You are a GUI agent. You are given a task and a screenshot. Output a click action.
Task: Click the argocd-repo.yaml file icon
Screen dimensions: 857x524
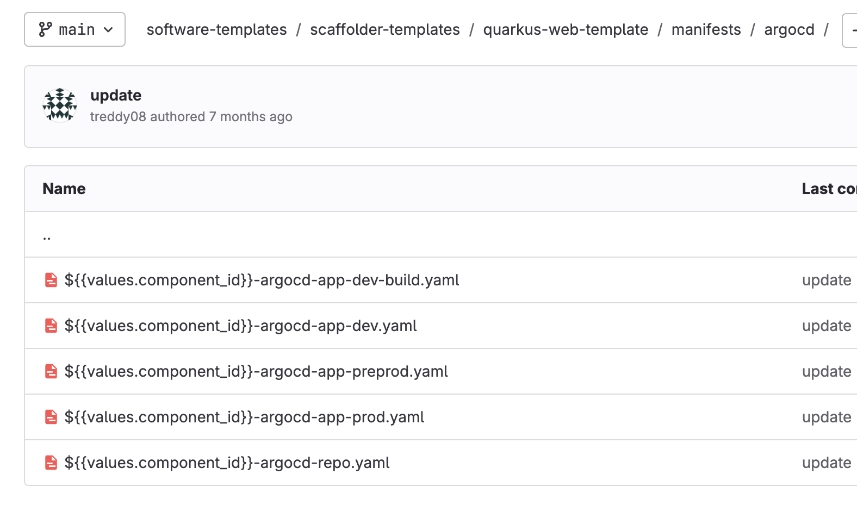[51, 463]
